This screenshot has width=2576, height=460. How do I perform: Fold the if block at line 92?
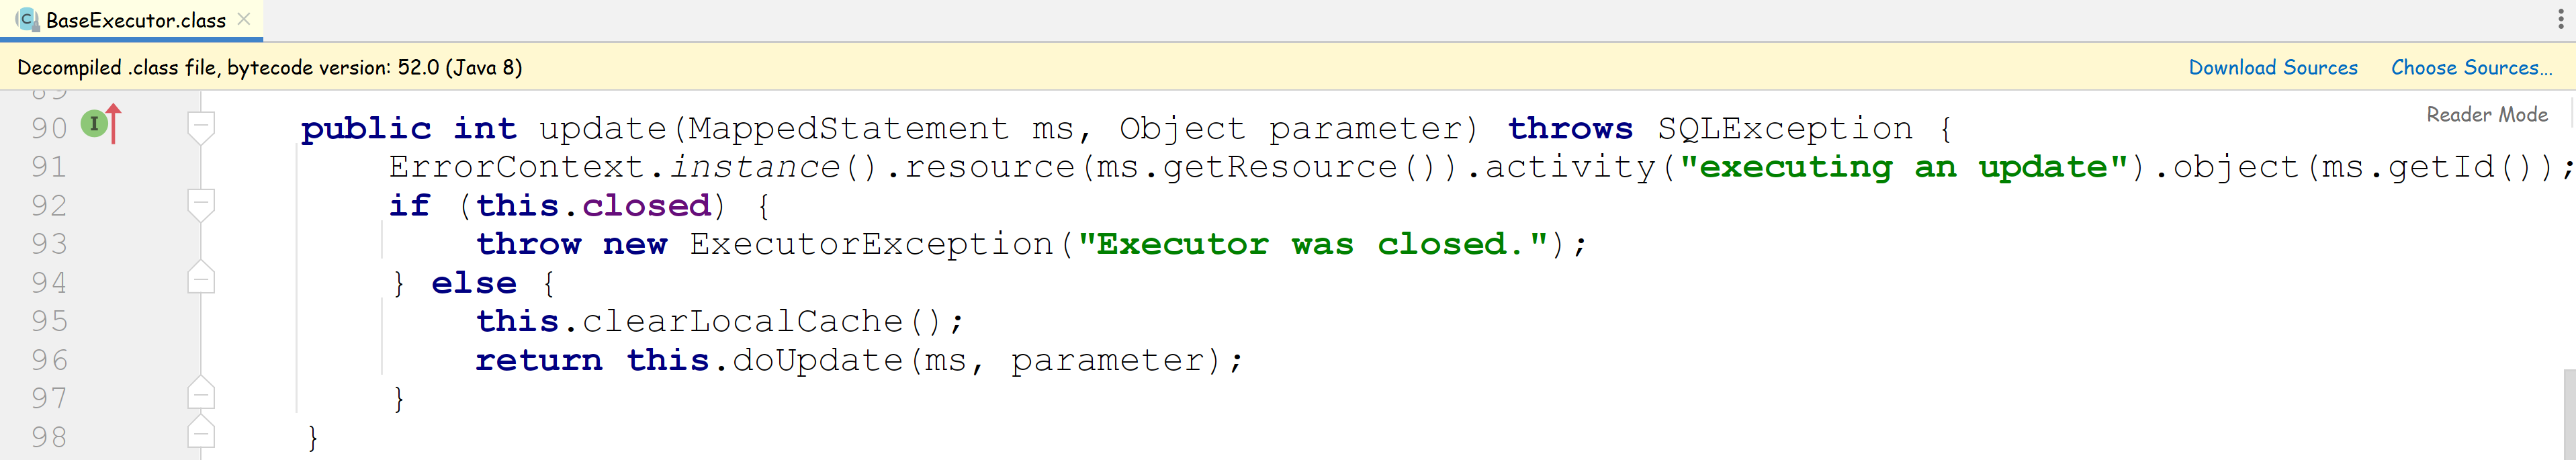201,204
